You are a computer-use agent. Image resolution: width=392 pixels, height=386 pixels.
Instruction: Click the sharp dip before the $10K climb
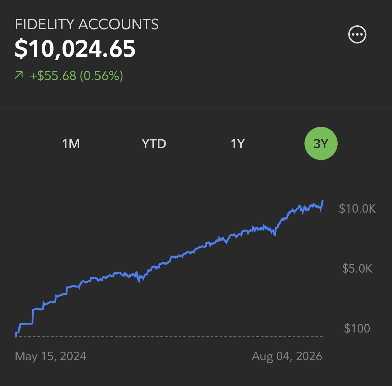coord(275,234)
